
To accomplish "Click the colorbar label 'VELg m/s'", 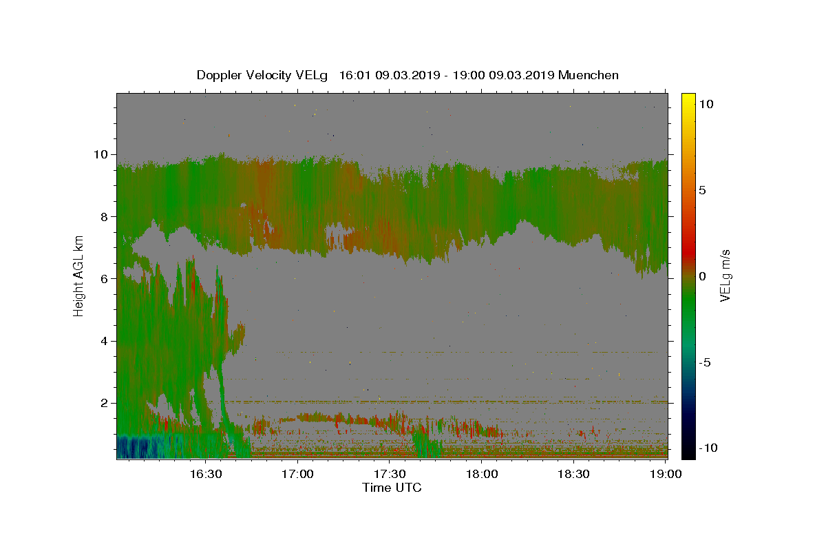I will point(725,275).
